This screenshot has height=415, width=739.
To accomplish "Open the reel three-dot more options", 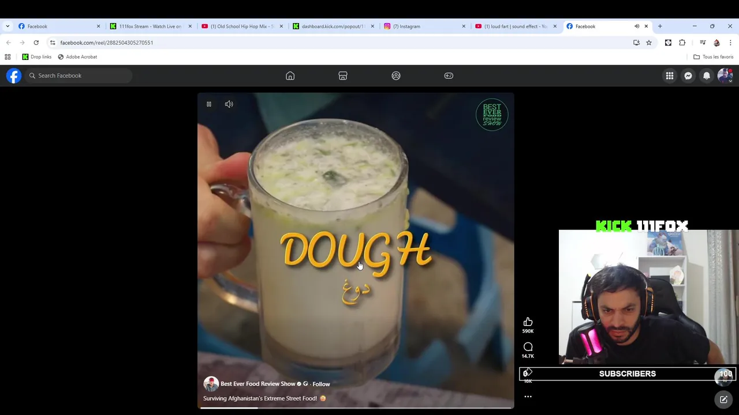I will click(528, 397).
